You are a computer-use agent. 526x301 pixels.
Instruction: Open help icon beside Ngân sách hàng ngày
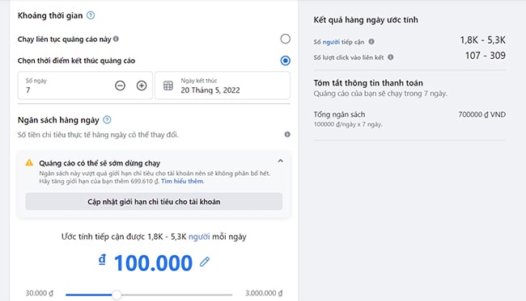coord(107,119)
